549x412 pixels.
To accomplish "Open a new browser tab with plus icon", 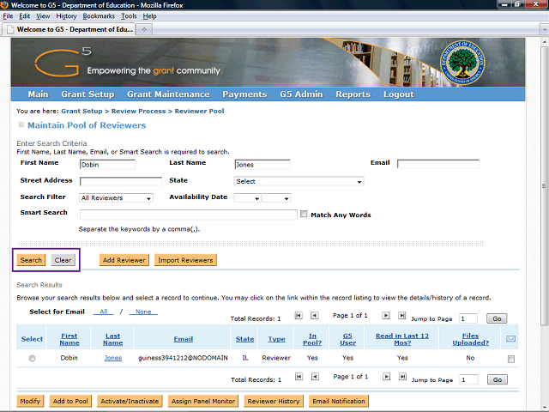I will tap(144, 29).
